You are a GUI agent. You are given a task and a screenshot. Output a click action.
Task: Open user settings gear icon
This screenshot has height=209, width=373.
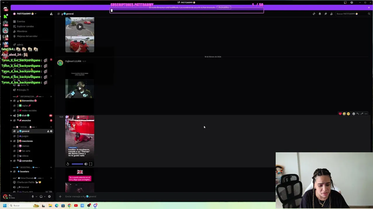click(x=49, y=197)
